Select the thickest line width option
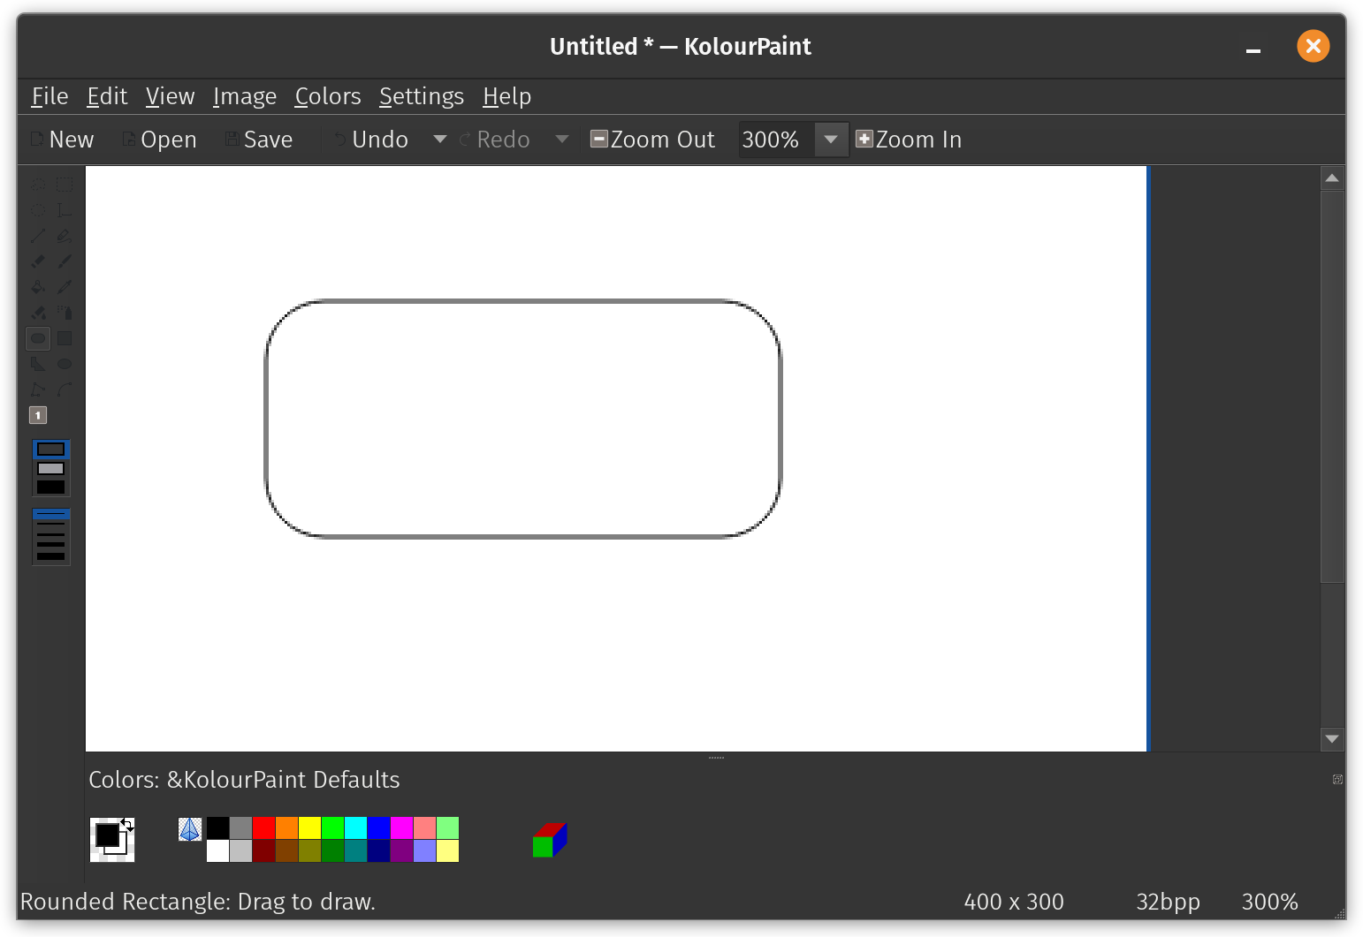This screenshot has width=1363, height=937. [x=51, y=556]
